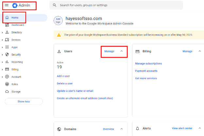Click the Devices icon in sidebar

click(7, 40)
